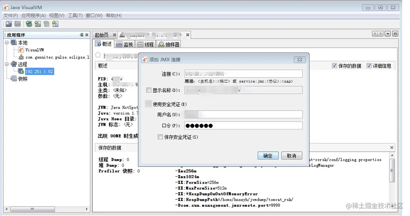Close the 起始页 tab
The height and width of the screenshot is (216, 410).
point(115,35)
